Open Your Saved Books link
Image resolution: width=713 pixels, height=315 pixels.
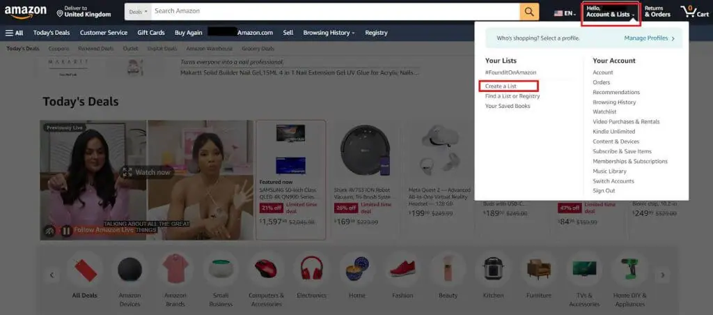coord(508,106)
